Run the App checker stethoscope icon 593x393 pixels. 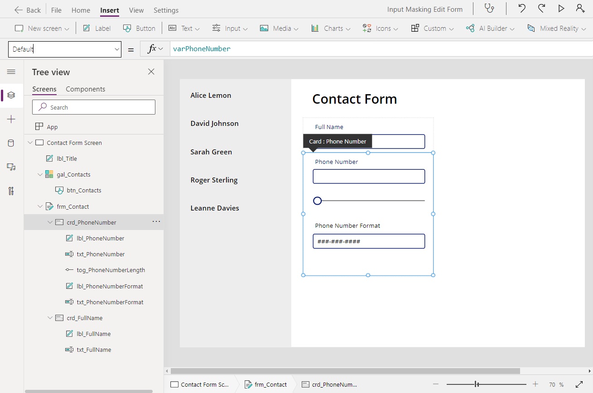pyautogui.click(x=490, y=8)
